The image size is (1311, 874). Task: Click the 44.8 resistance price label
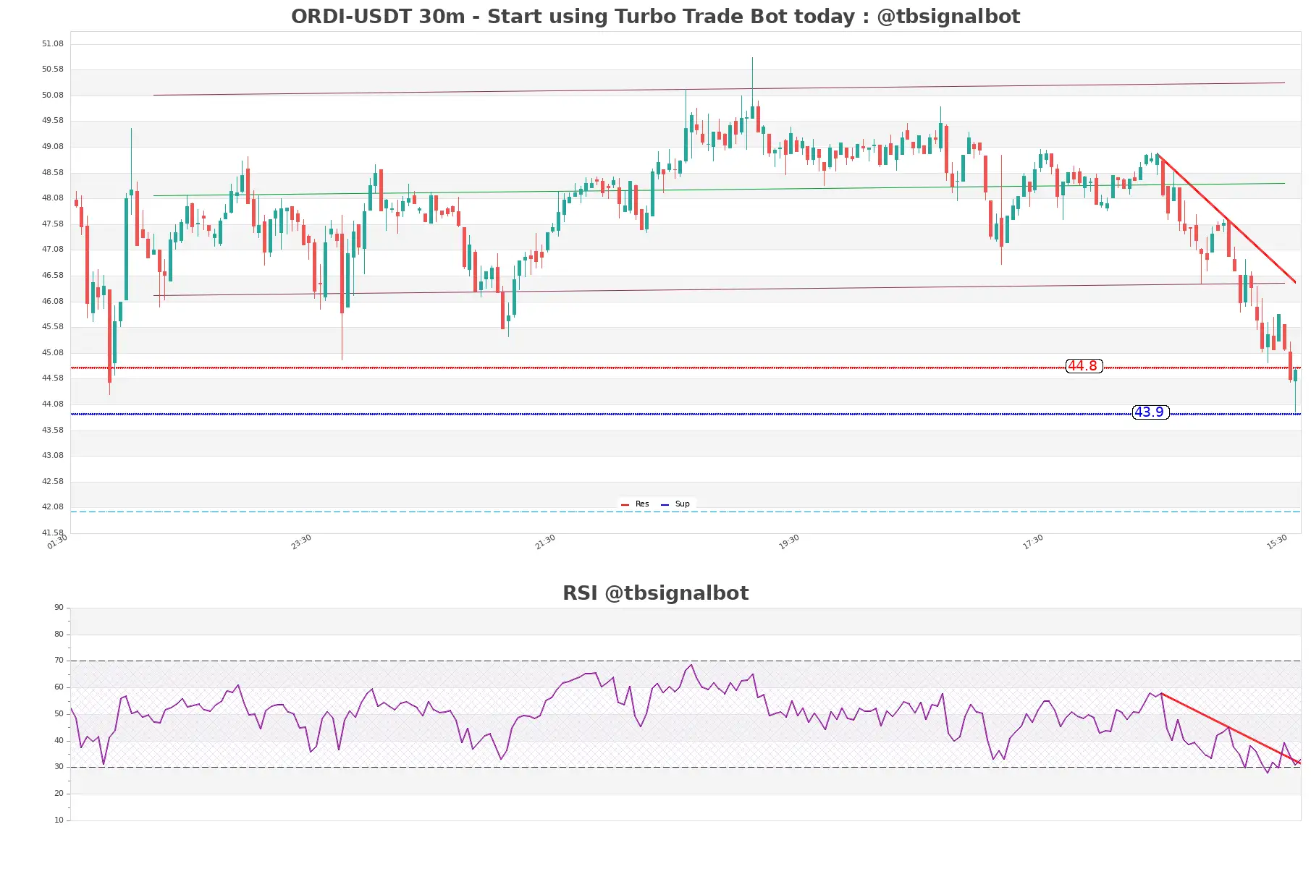(1084, 366)
